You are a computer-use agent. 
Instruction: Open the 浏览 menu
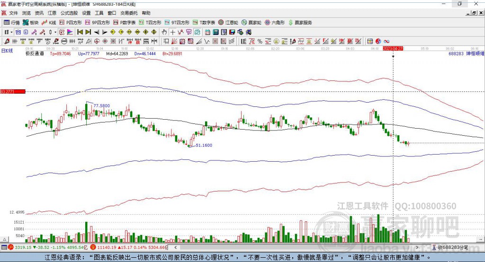click(x=27, y=13)
